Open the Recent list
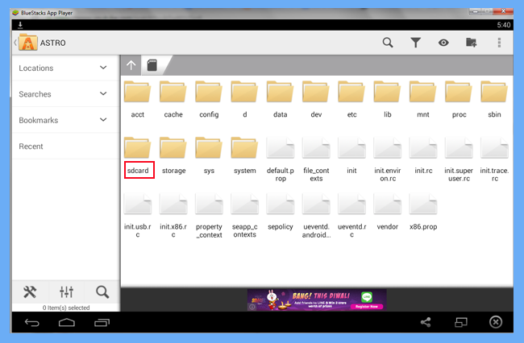The height and width of the screenshot is (343, 524). point(65,147)
